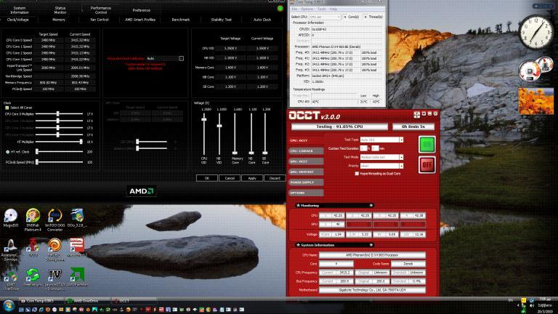Click the Discard button
Screen dimensions: 558x314
click(274, 177)
